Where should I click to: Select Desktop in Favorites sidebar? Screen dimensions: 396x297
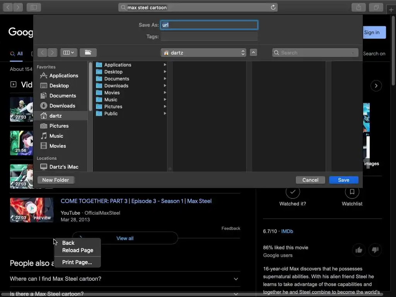pyautogui.click(x=60, y=85)
